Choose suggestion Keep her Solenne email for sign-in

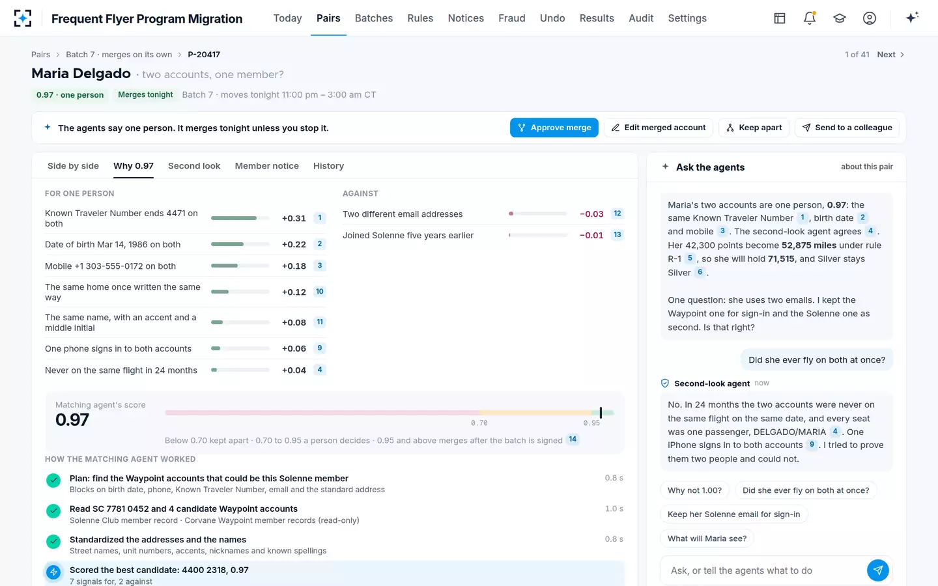click(x=734, y=514)
